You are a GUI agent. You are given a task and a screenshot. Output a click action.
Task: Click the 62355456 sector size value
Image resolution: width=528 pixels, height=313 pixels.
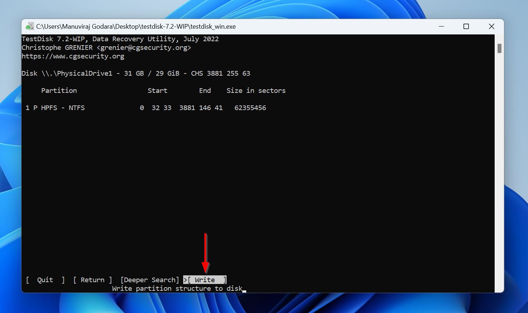coord(250,108)
